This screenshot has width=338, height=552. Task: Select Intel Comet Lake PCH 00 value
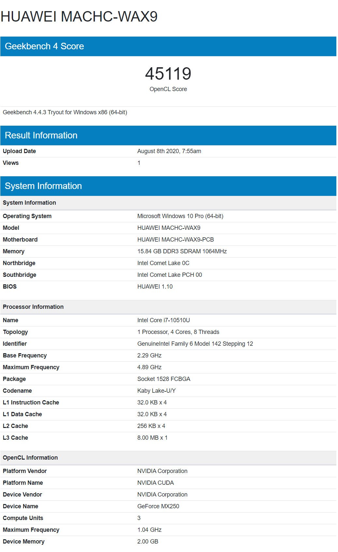coord(169,275)
